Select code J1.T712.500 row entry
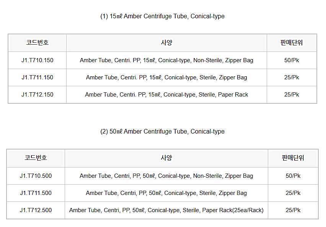Viewport: 326px width, 227px height. click(x=36, y=210)
